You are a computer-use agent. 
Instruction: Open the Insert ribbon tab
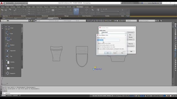pos(7,7)
